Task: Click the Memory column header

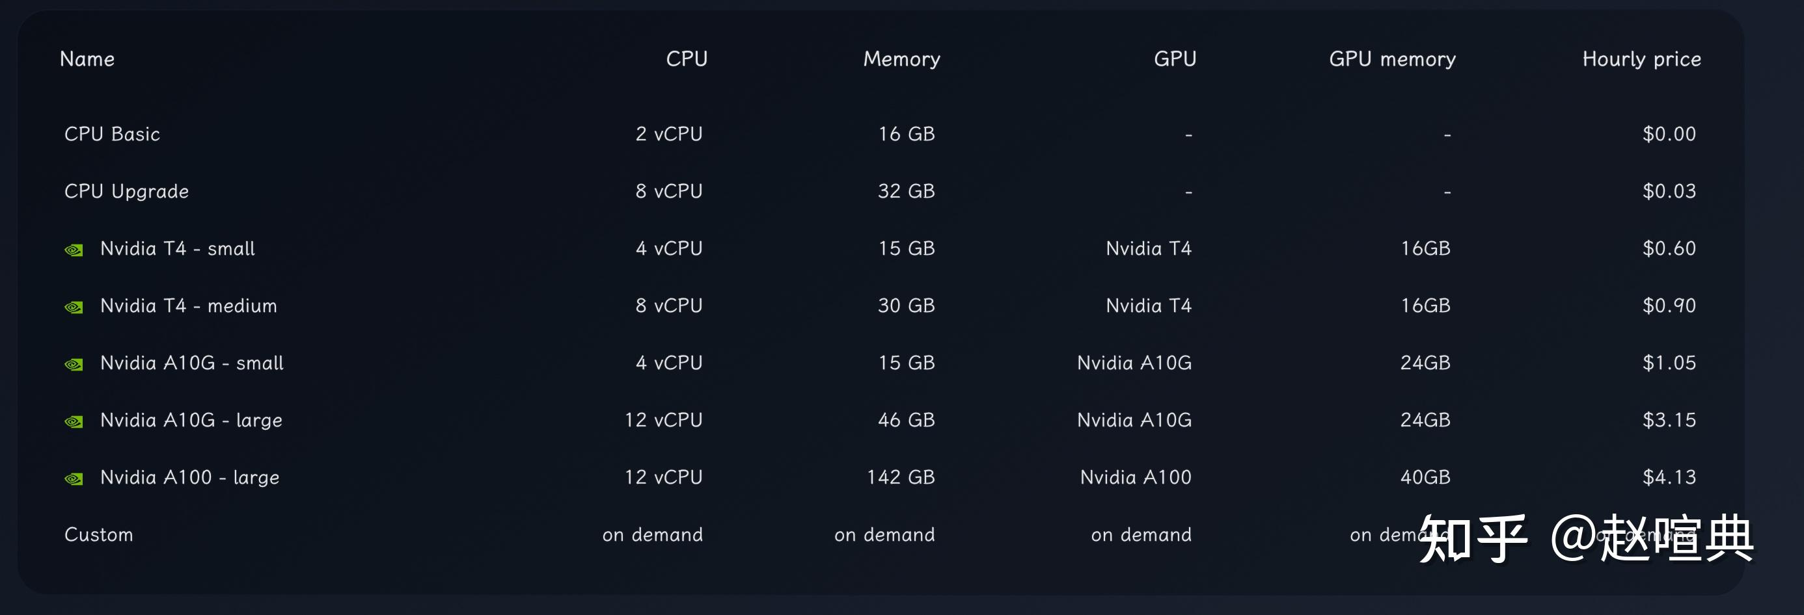Action: (x=901, y=59)
